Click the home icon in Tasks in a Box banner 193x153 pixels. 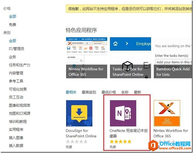click(115, 44)
